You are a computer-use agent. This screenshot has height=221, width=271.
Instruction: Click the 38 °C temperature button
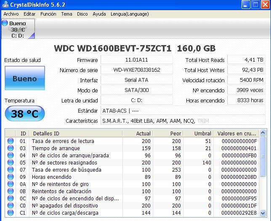25,113
